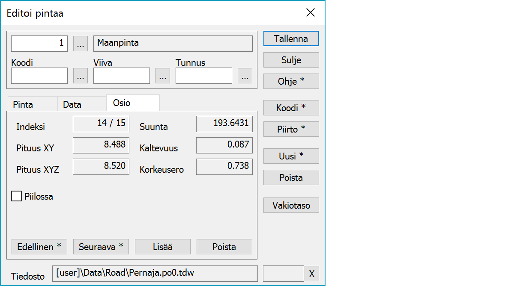
Task: Open help with Ohje button
Action: pyautogui.click(x=291, y=81)
